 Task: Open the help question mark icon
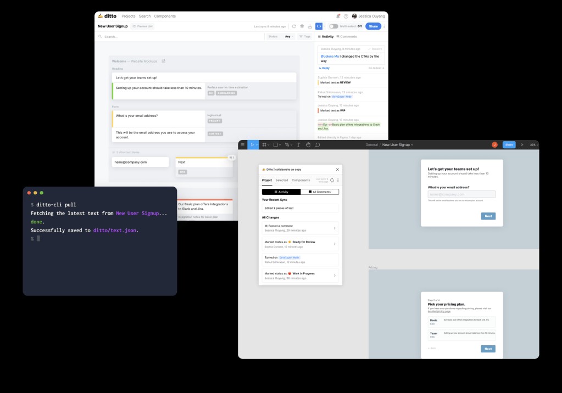(346, 16)
